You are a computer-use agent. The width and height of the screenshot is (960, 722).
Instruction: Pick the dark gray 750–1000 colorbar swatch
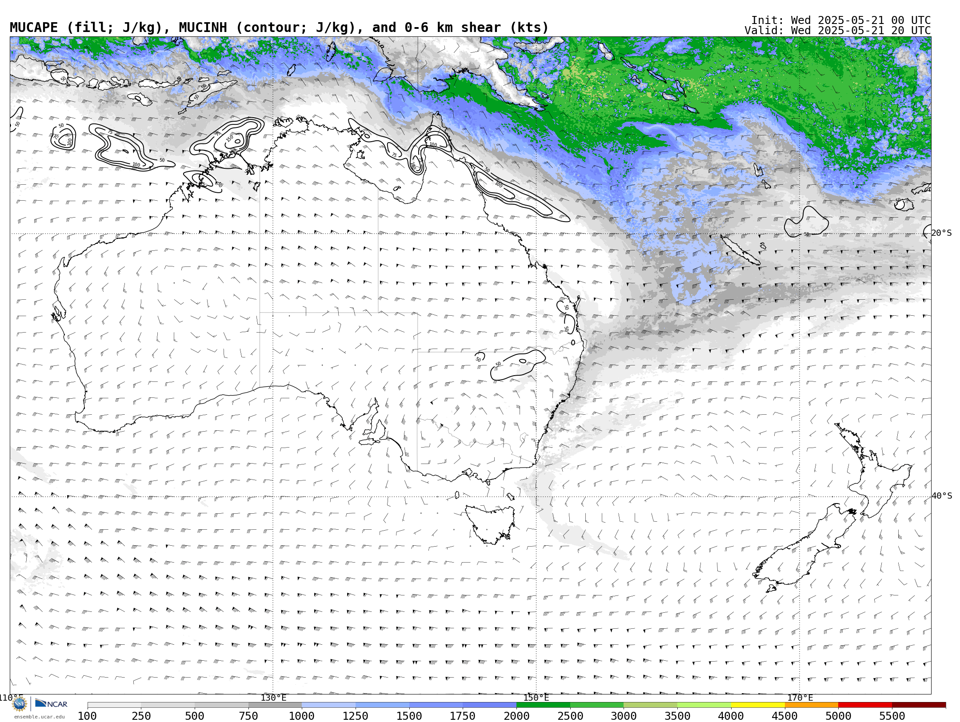click(x=275, y=705)
